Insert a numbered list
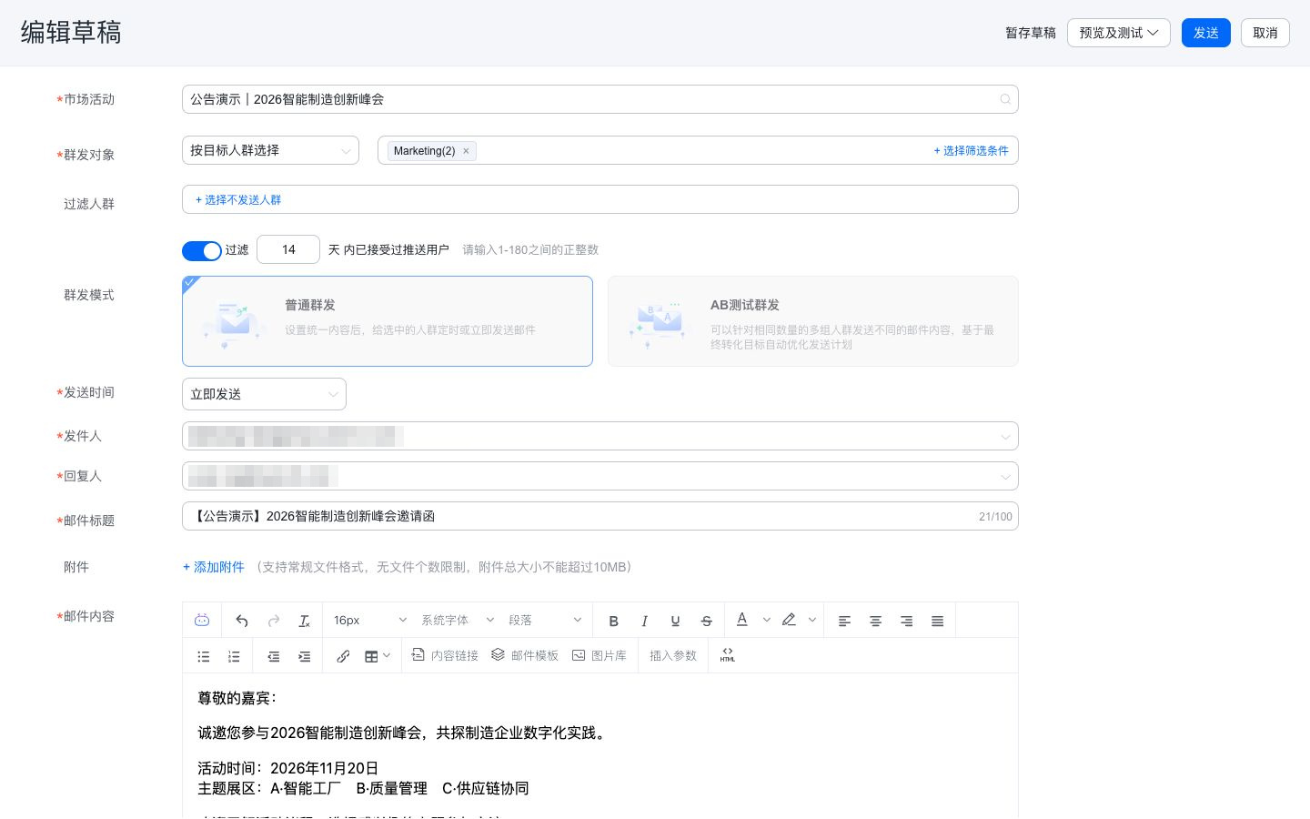Image resolution: width=1310 pixels, height=819 pixels. click(x=234, y=656)
